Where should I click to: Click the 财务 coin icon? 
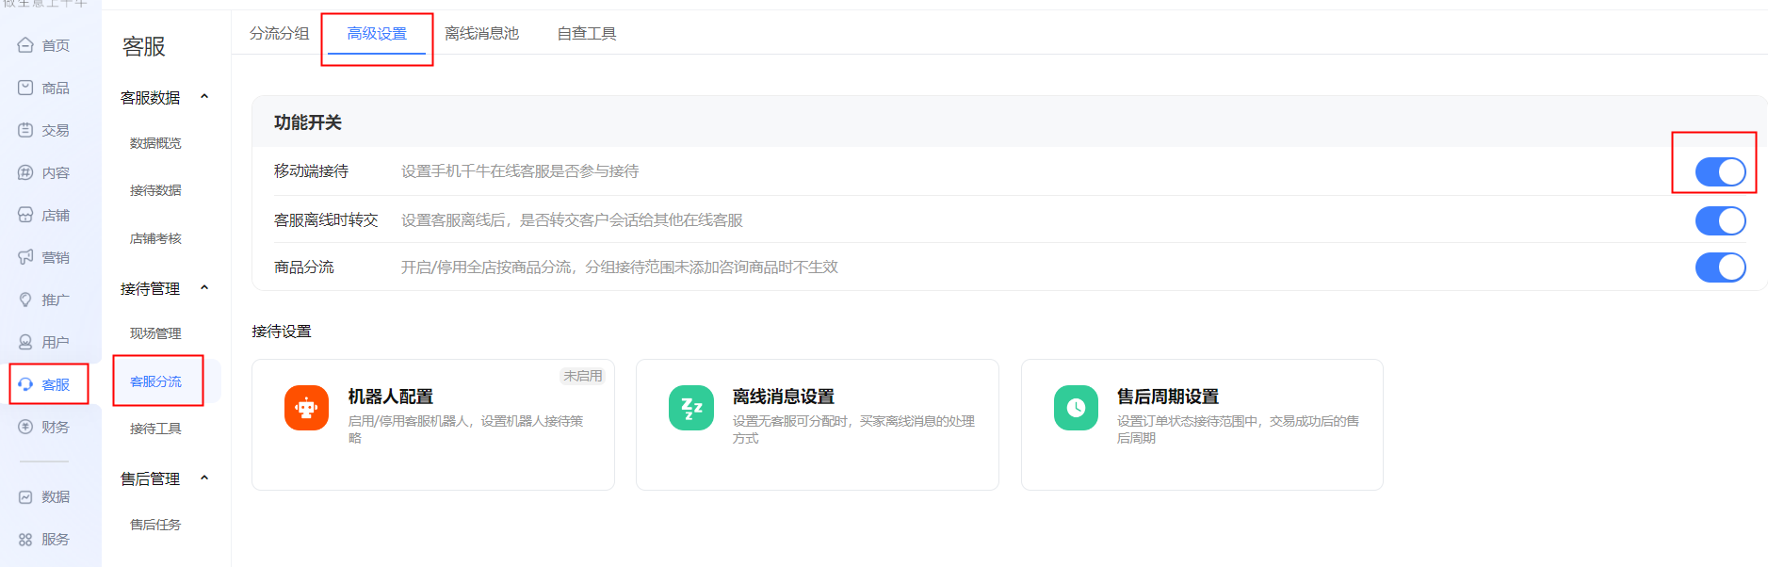25,427
